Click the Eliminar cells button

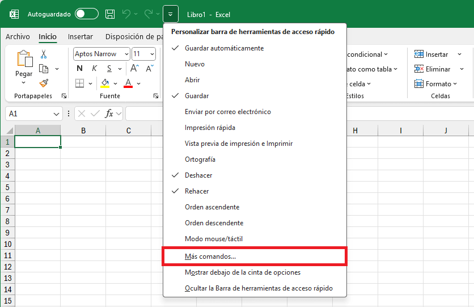tap(432, 69)
